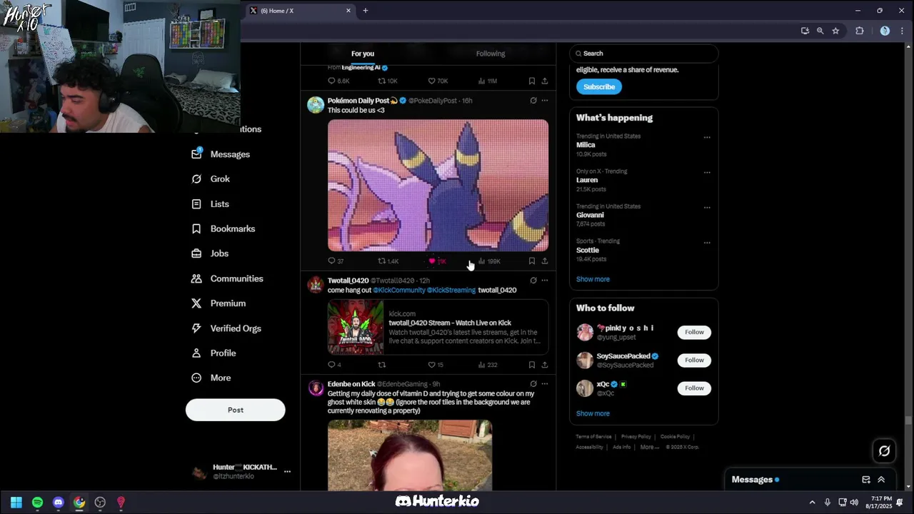The height and width of the screenshot is (514, 914).
Task: Click the Post button
Action: point(236,410)
